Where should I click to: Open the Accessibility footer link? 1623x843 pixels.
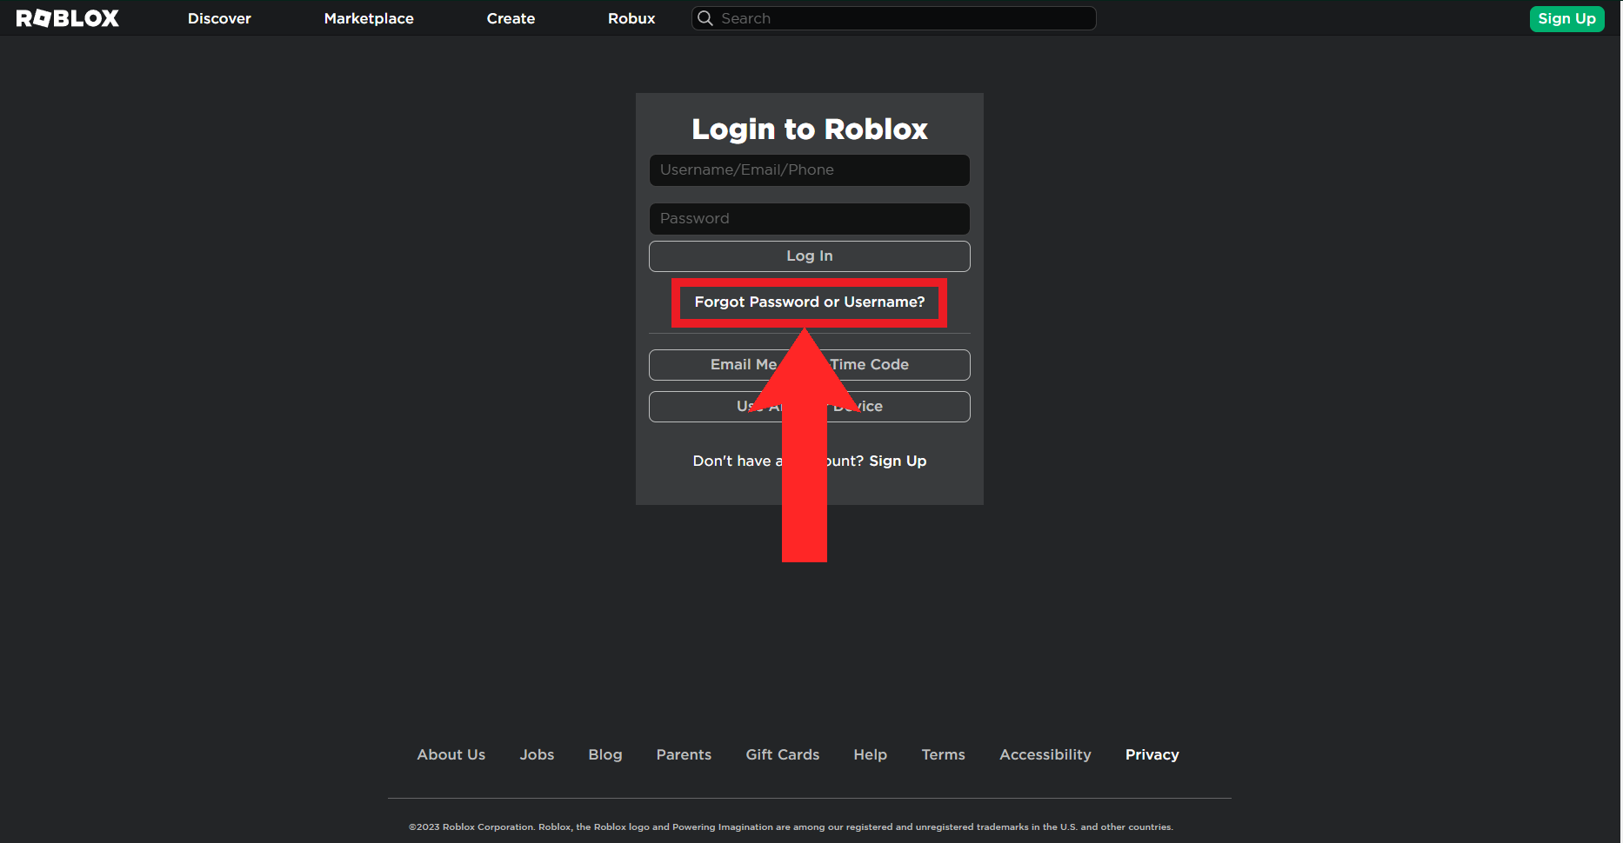click(x=1045, y=754)
